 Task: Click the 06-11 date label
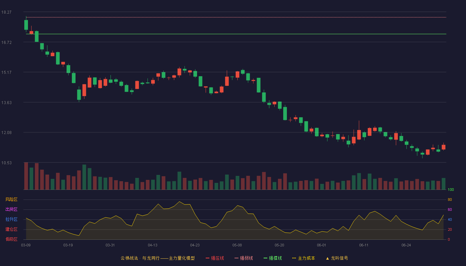[364, 245]
